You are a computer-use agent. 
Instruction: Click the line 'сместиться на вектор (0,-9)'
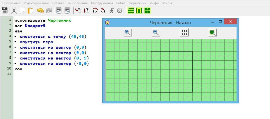tap(54, 58)
